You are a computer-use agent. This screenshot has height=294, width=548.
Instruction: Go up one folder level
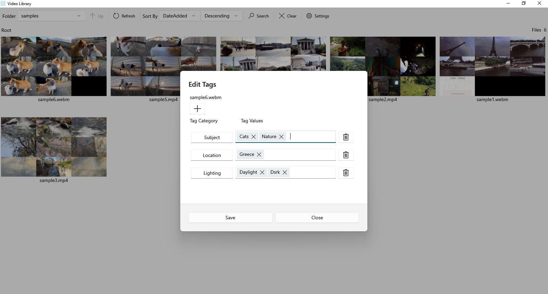coord(97,16)
